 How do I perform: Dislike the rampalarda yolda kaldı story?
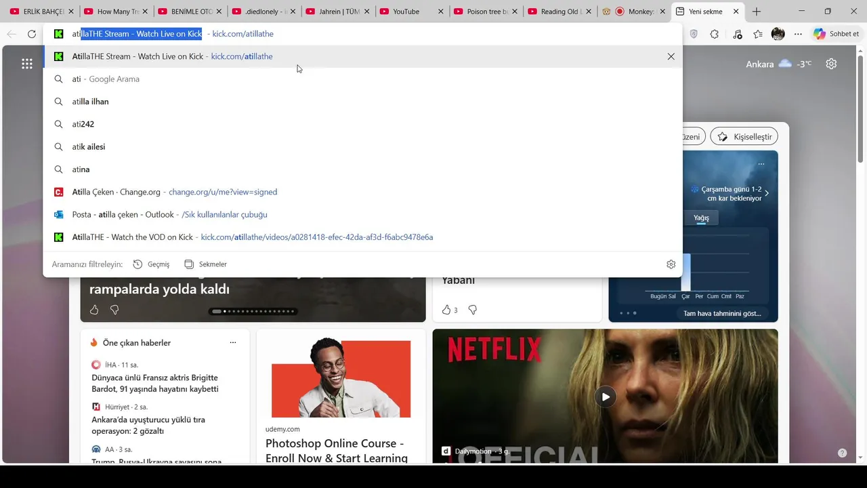pos(114,310)
